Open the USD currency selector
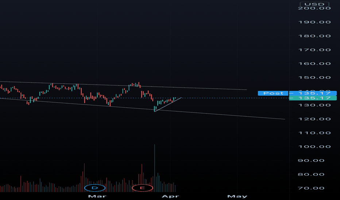 (x=314, y=4)
